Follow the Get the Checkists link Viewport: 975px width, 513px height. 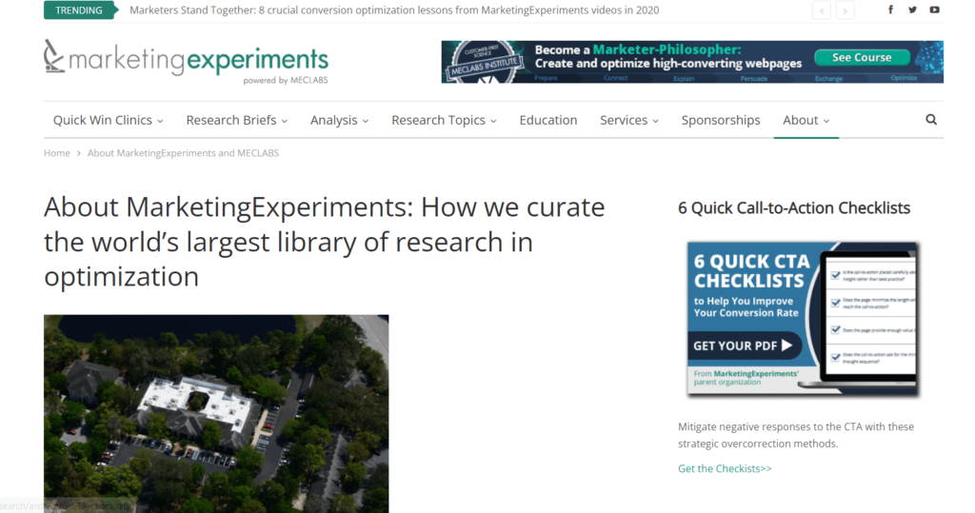pyautogui.click(x=725, y=468)
